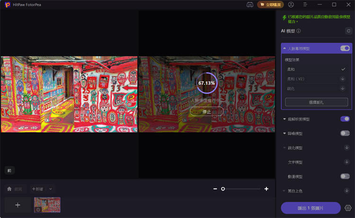
Task: Toggle the 超解析度模型 switch
Action: pyautogui.click(x=345, y=119)
